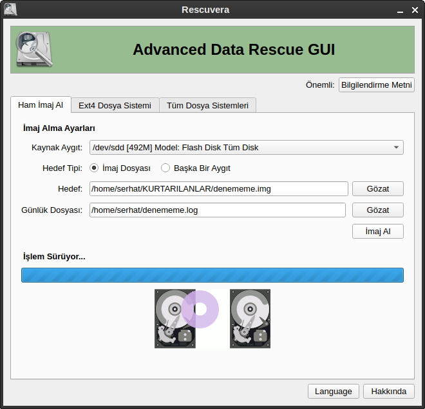Click the Hakkında button
This screenshot has width=425, height=409.
click(389, 391)
